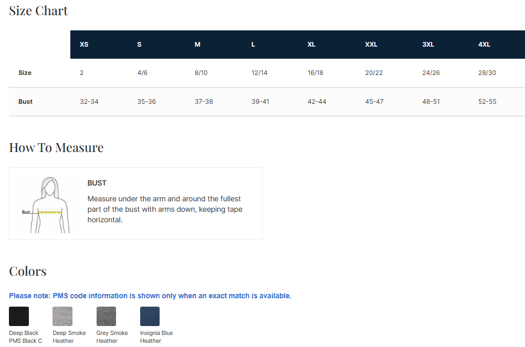Select the 4XL size column header
This screenshot has width=525, height=347.
point(484,45)
